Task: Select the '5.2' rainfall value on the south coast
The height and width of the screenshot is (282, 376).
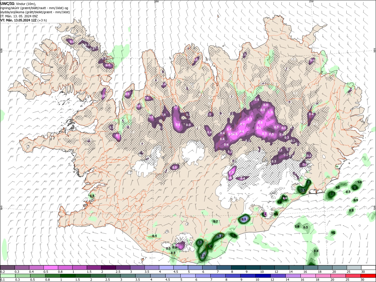Action: click(x=220, y=236)
